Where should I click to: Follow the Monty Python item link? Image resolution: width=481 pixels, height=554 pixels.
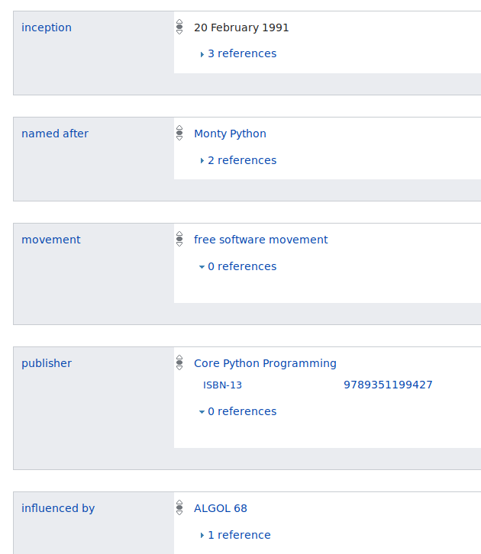pyautogui.click(x=230, y=134)
